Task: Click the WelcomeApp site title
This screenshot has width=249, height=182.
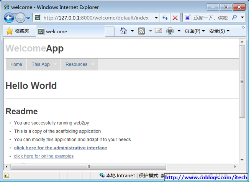Action: click(34, 48)
